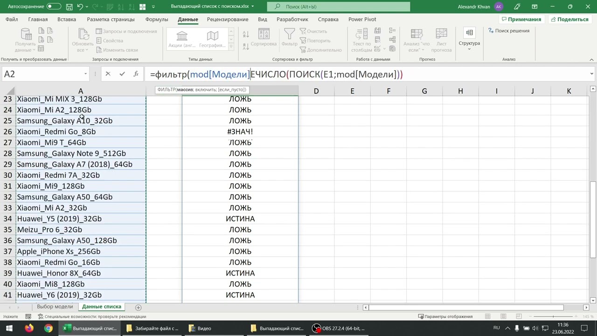597x336 pixels.
Task: Click the Примечания button
Action: pyautogui.click(x=521, y=19)
